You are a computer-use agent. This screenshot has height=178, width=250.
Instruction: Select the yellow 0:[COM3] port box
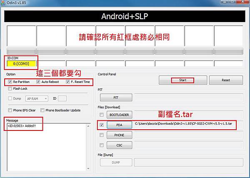(x=21, y=64)
